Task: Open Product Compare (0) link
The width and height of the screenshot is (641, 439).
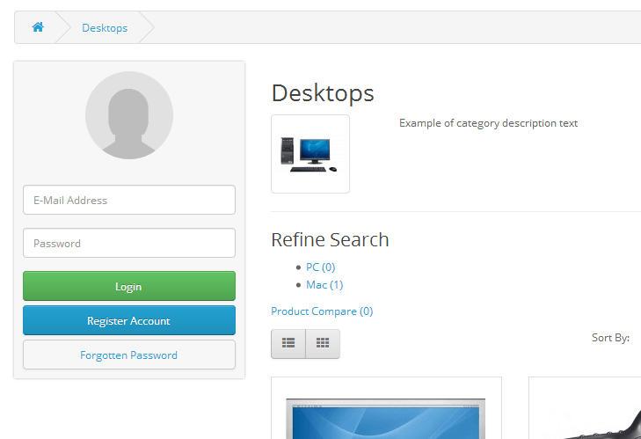Action: tap(322, 311)
